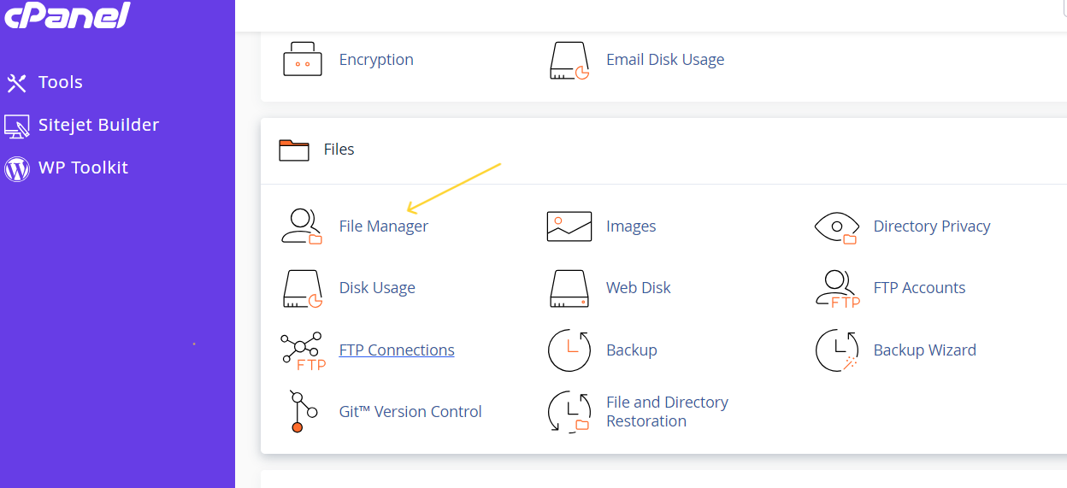Open the Email Disk Usage icon

(569, 61)
